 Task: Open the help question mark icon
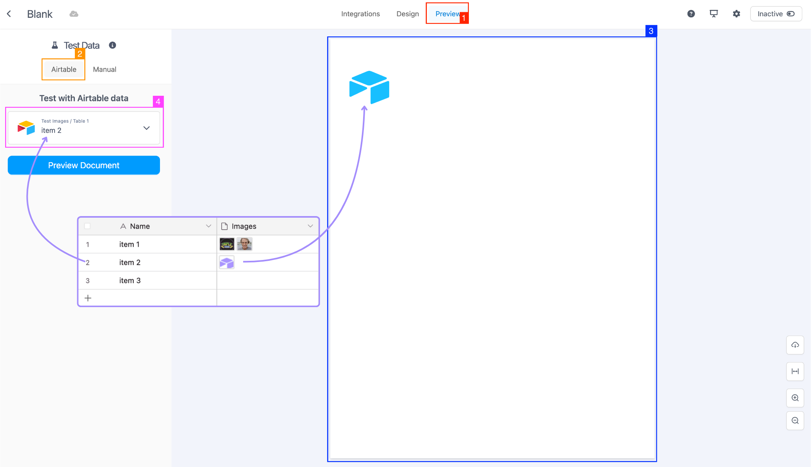(x=691, y=14)
